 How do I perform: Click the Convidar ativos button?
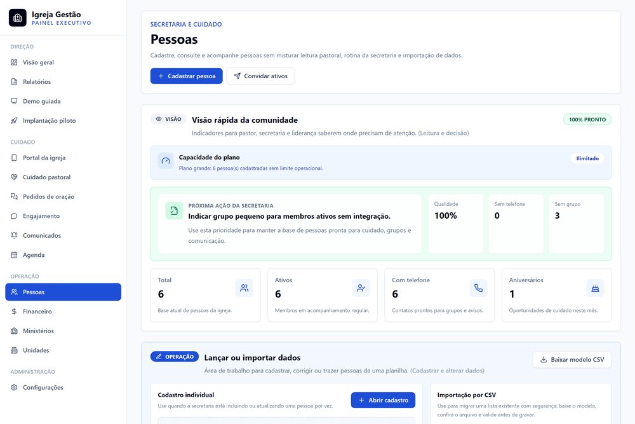(x=260, y=76)
